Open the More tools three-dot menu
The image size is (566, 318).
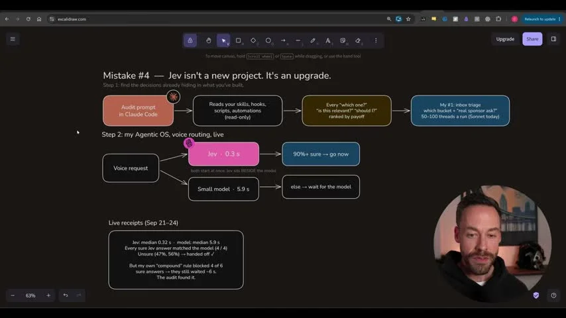(376, 40)
